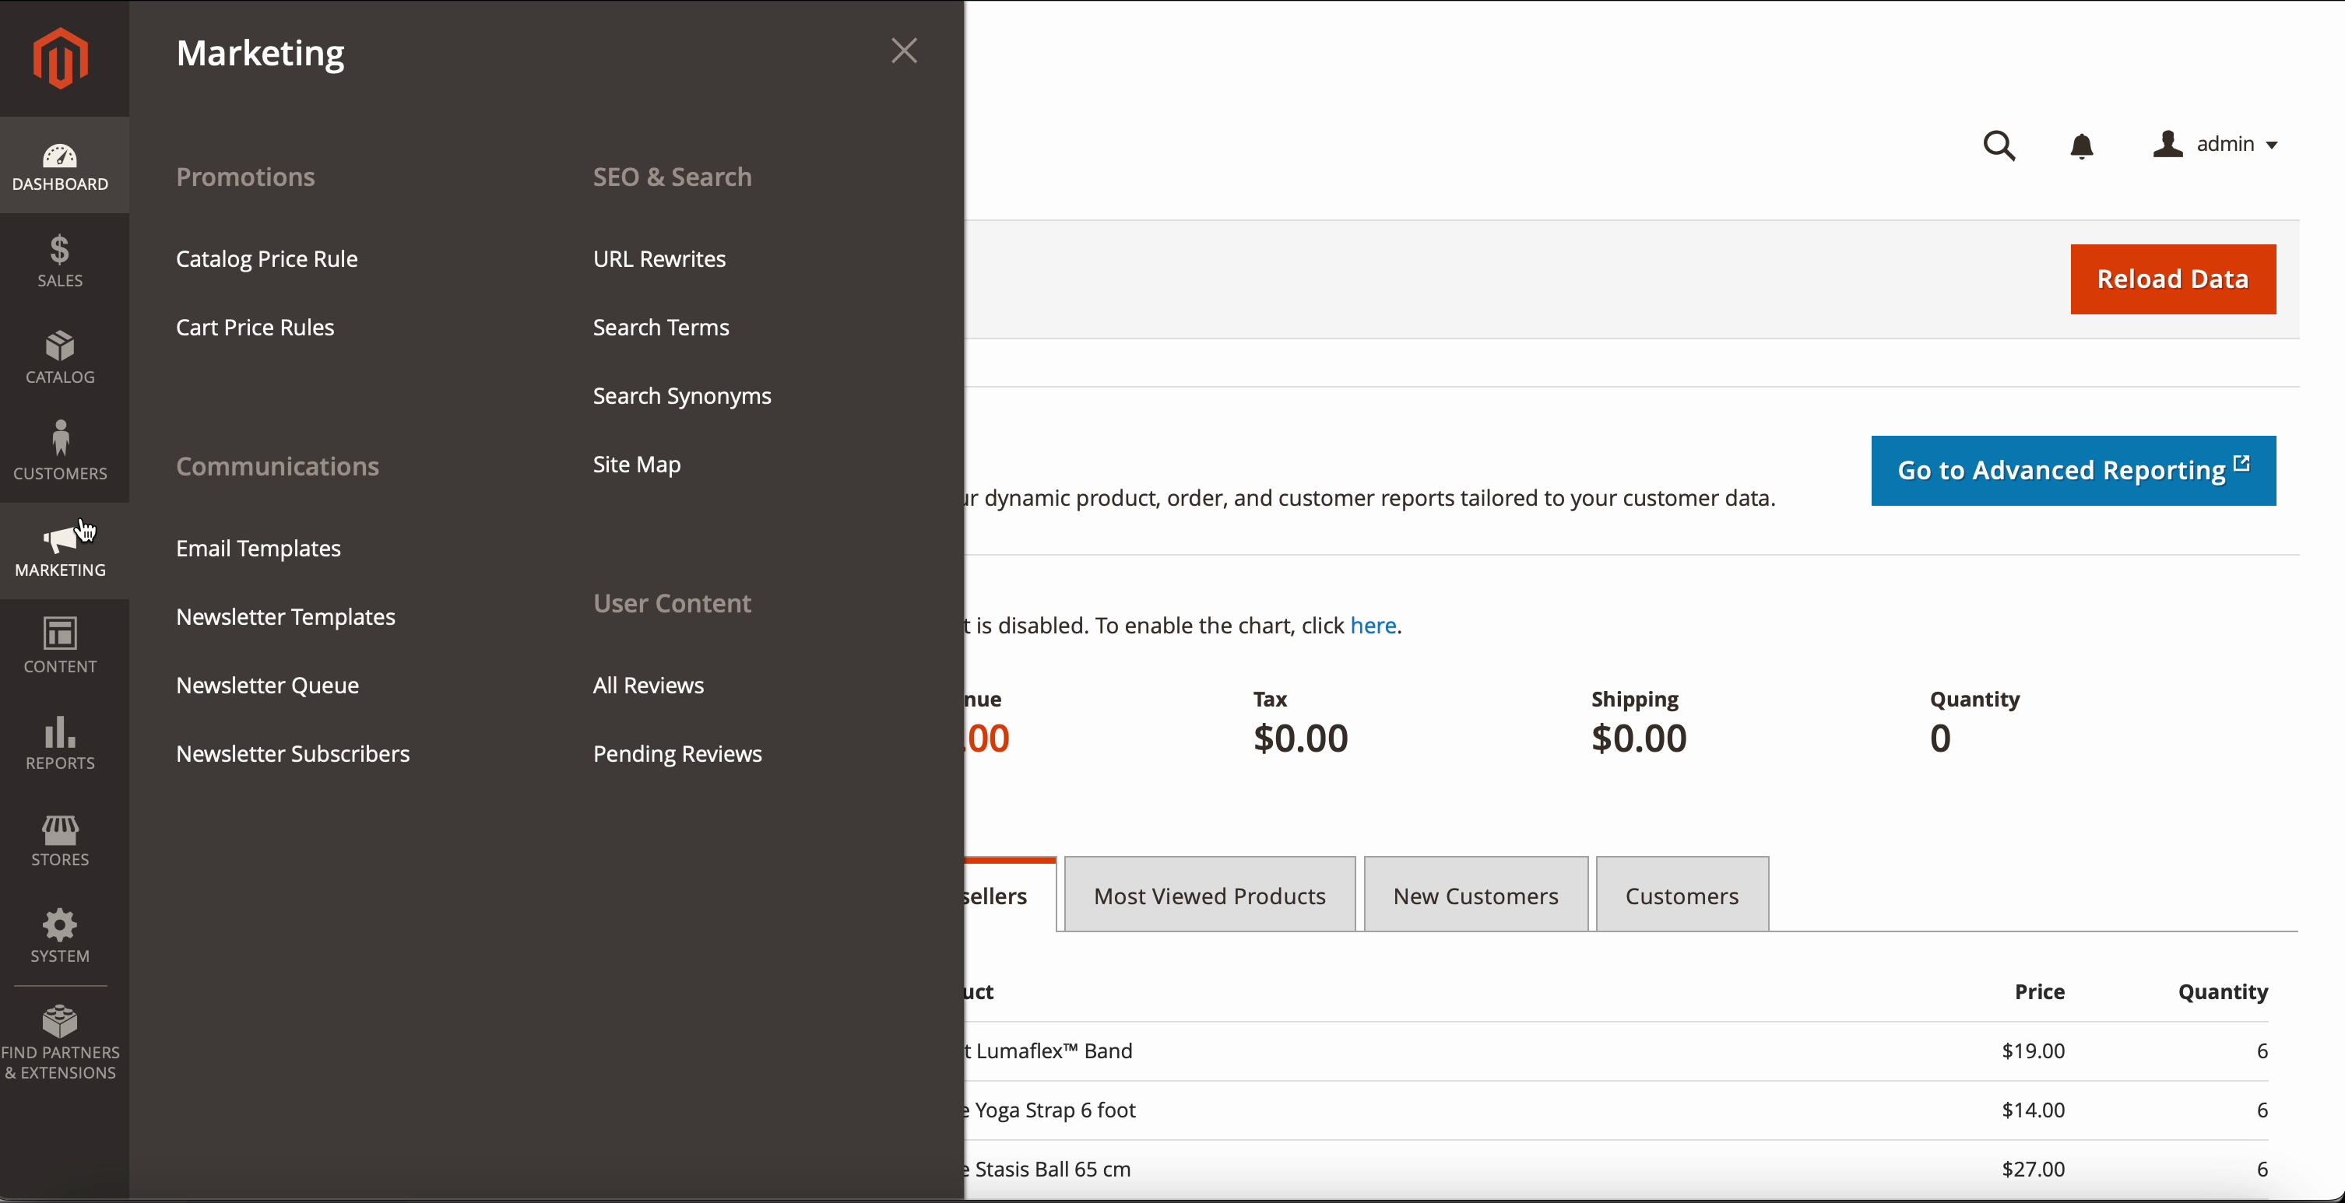Image resolution: width=2345 pixels, height=1203 pixels.
Task: Open the notifications bell icon
Action: coord(2082,146)
